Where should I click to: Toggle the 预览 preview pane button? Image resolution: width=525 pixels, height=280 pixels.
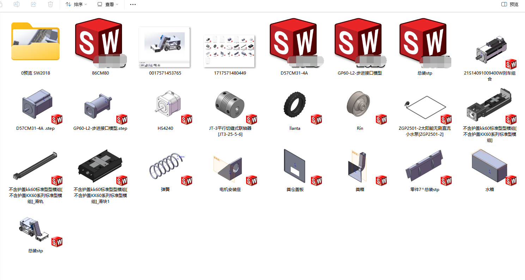pos(510,4)
